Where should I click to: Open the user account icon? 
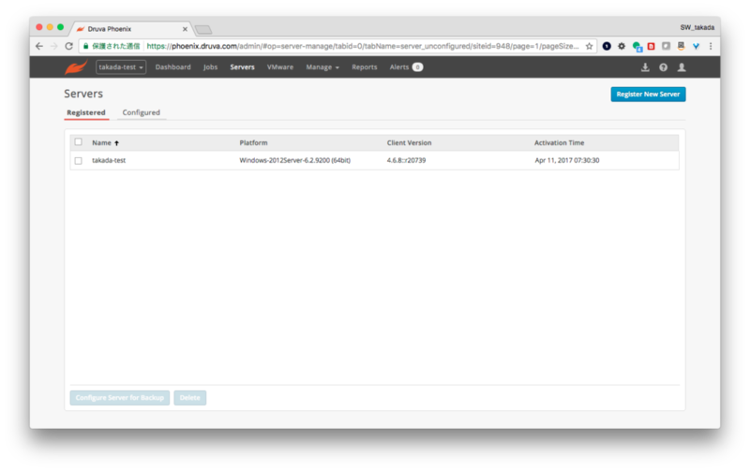682,67
